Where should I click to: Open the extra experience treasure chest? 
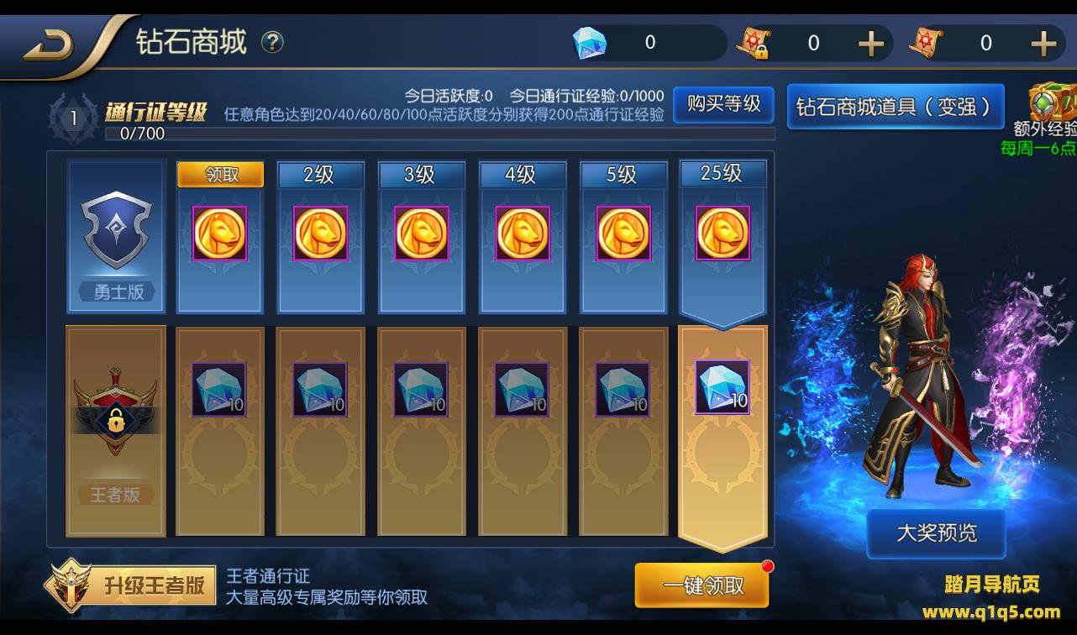(1053, 102)
